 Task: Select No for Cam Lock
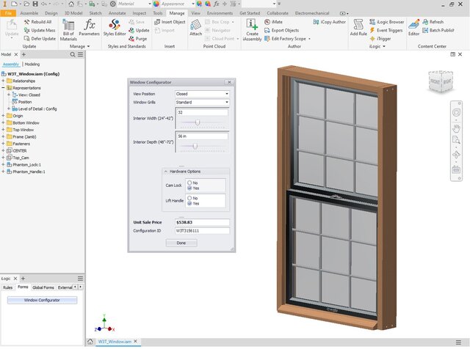[189, 183]
